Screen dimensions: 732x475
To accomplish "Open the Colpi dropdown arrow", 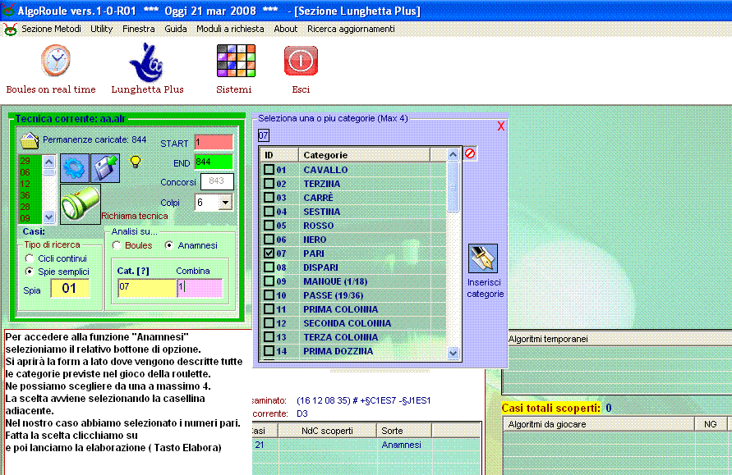I will click(x=225, y=203).
